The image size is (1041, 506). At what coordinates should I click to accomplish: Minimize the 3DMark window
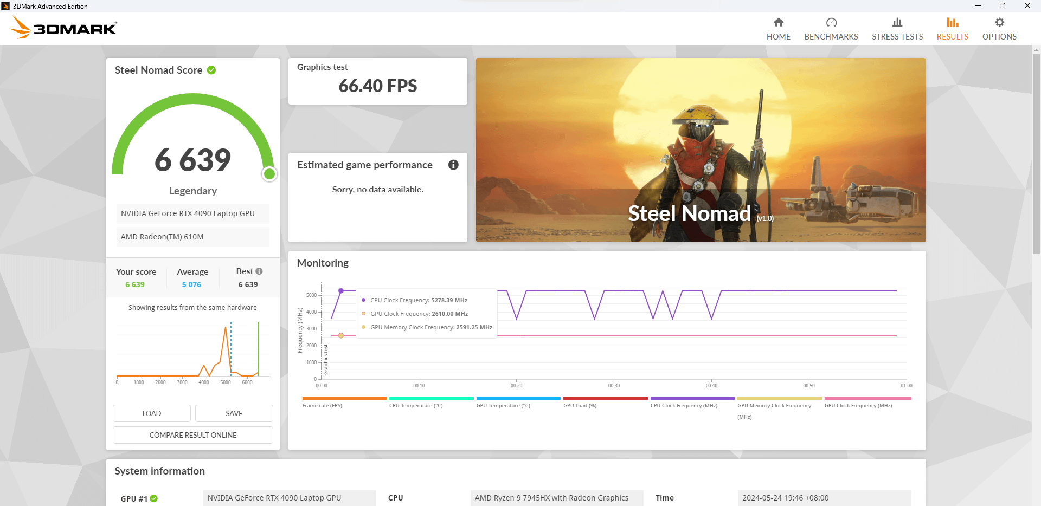click(x=978, y=6)
